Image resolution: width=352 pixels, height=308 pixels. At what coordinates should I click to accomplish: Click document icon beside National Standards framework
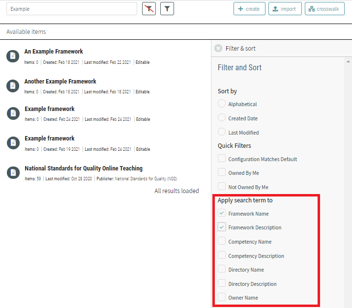(13, 173)
